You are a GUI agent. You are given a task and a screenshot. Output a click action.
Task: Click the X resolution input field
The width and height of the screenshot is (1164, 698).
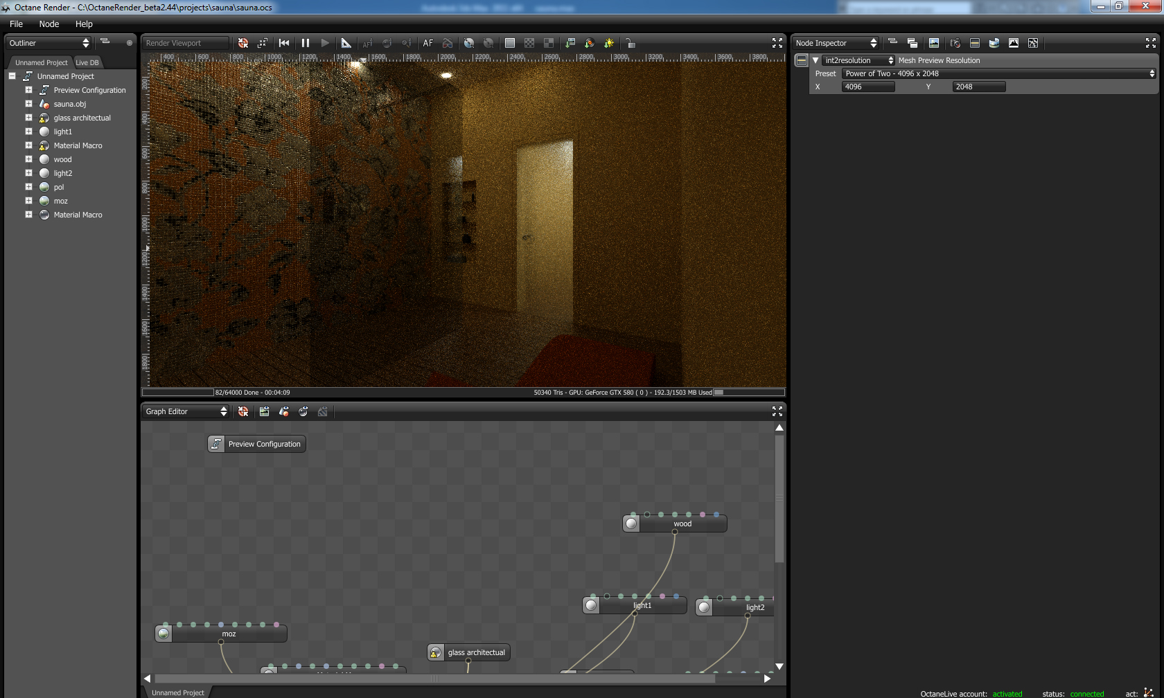point(868,87)
